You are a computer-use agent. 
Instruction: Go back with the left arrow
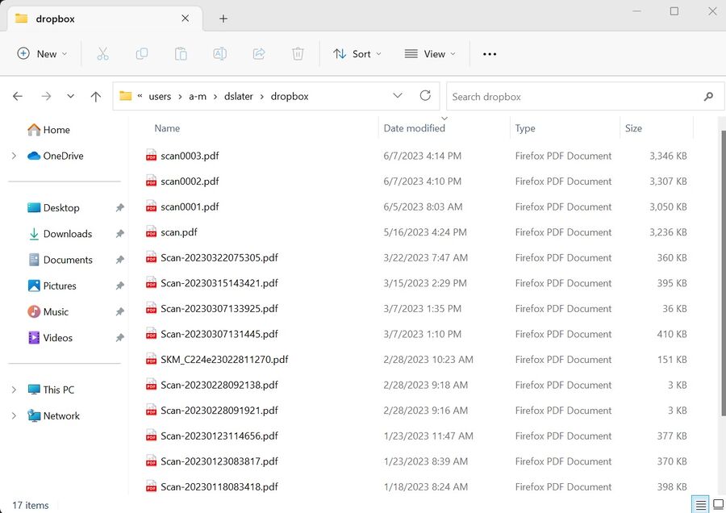click(x=18, y=96)
